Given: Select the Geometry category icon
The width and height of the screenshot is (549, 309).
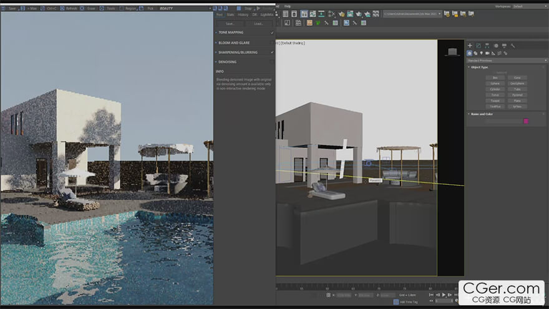Looking at the screenshot, I should tap(470, 53).
